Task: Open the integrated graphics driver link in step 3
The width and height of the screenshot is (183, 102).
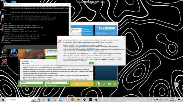Action: click(x=99, y=51)
